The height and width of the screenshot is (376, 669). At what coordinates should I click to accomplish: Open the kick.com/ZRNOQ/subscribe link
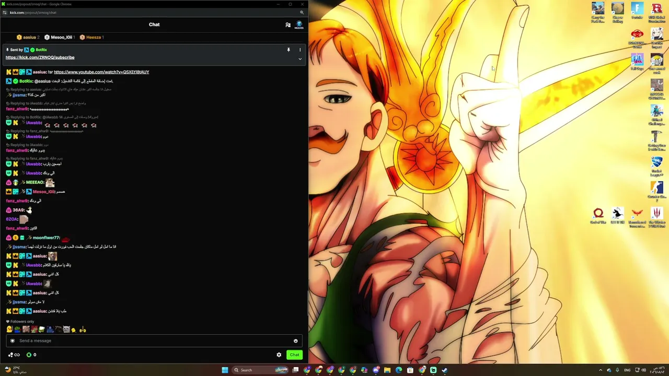tap(40, 57)
